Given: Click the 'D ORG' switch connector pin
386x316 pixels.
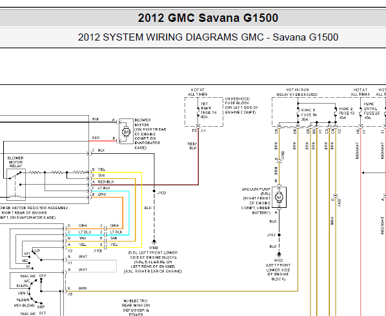Looking at the screenshot, I should click(77, 225).
